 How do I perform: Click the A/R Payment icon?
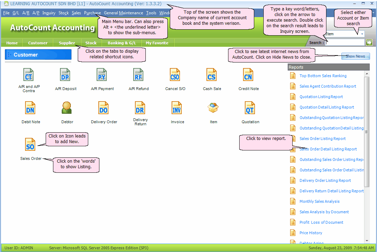pyautogui.click(x=102, y=75)
